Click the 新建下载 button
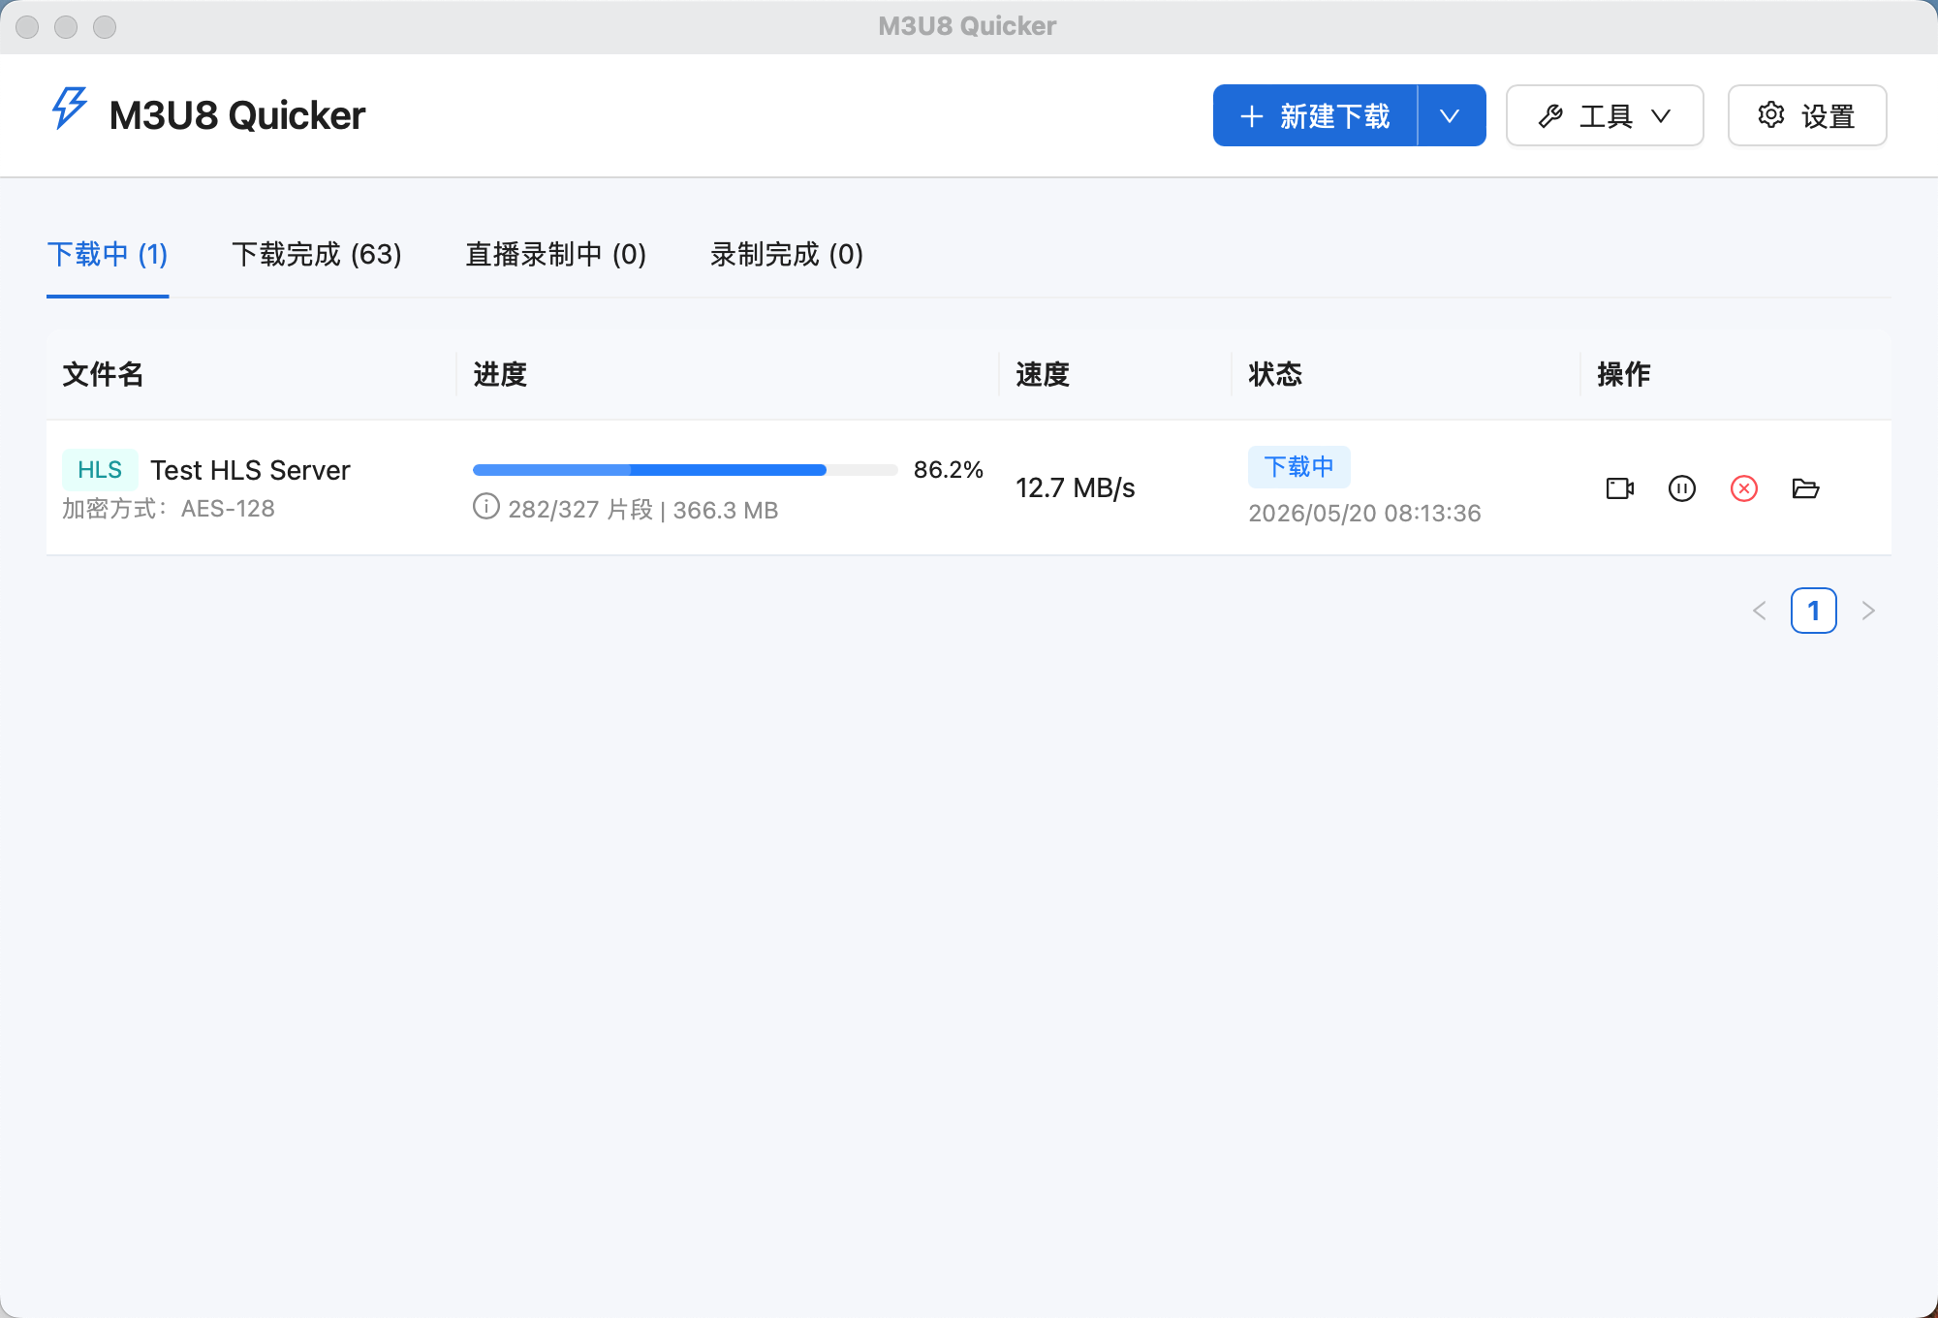Image resolution: width=1938 pixels, height=1318 pixels. click(1316, 115)
